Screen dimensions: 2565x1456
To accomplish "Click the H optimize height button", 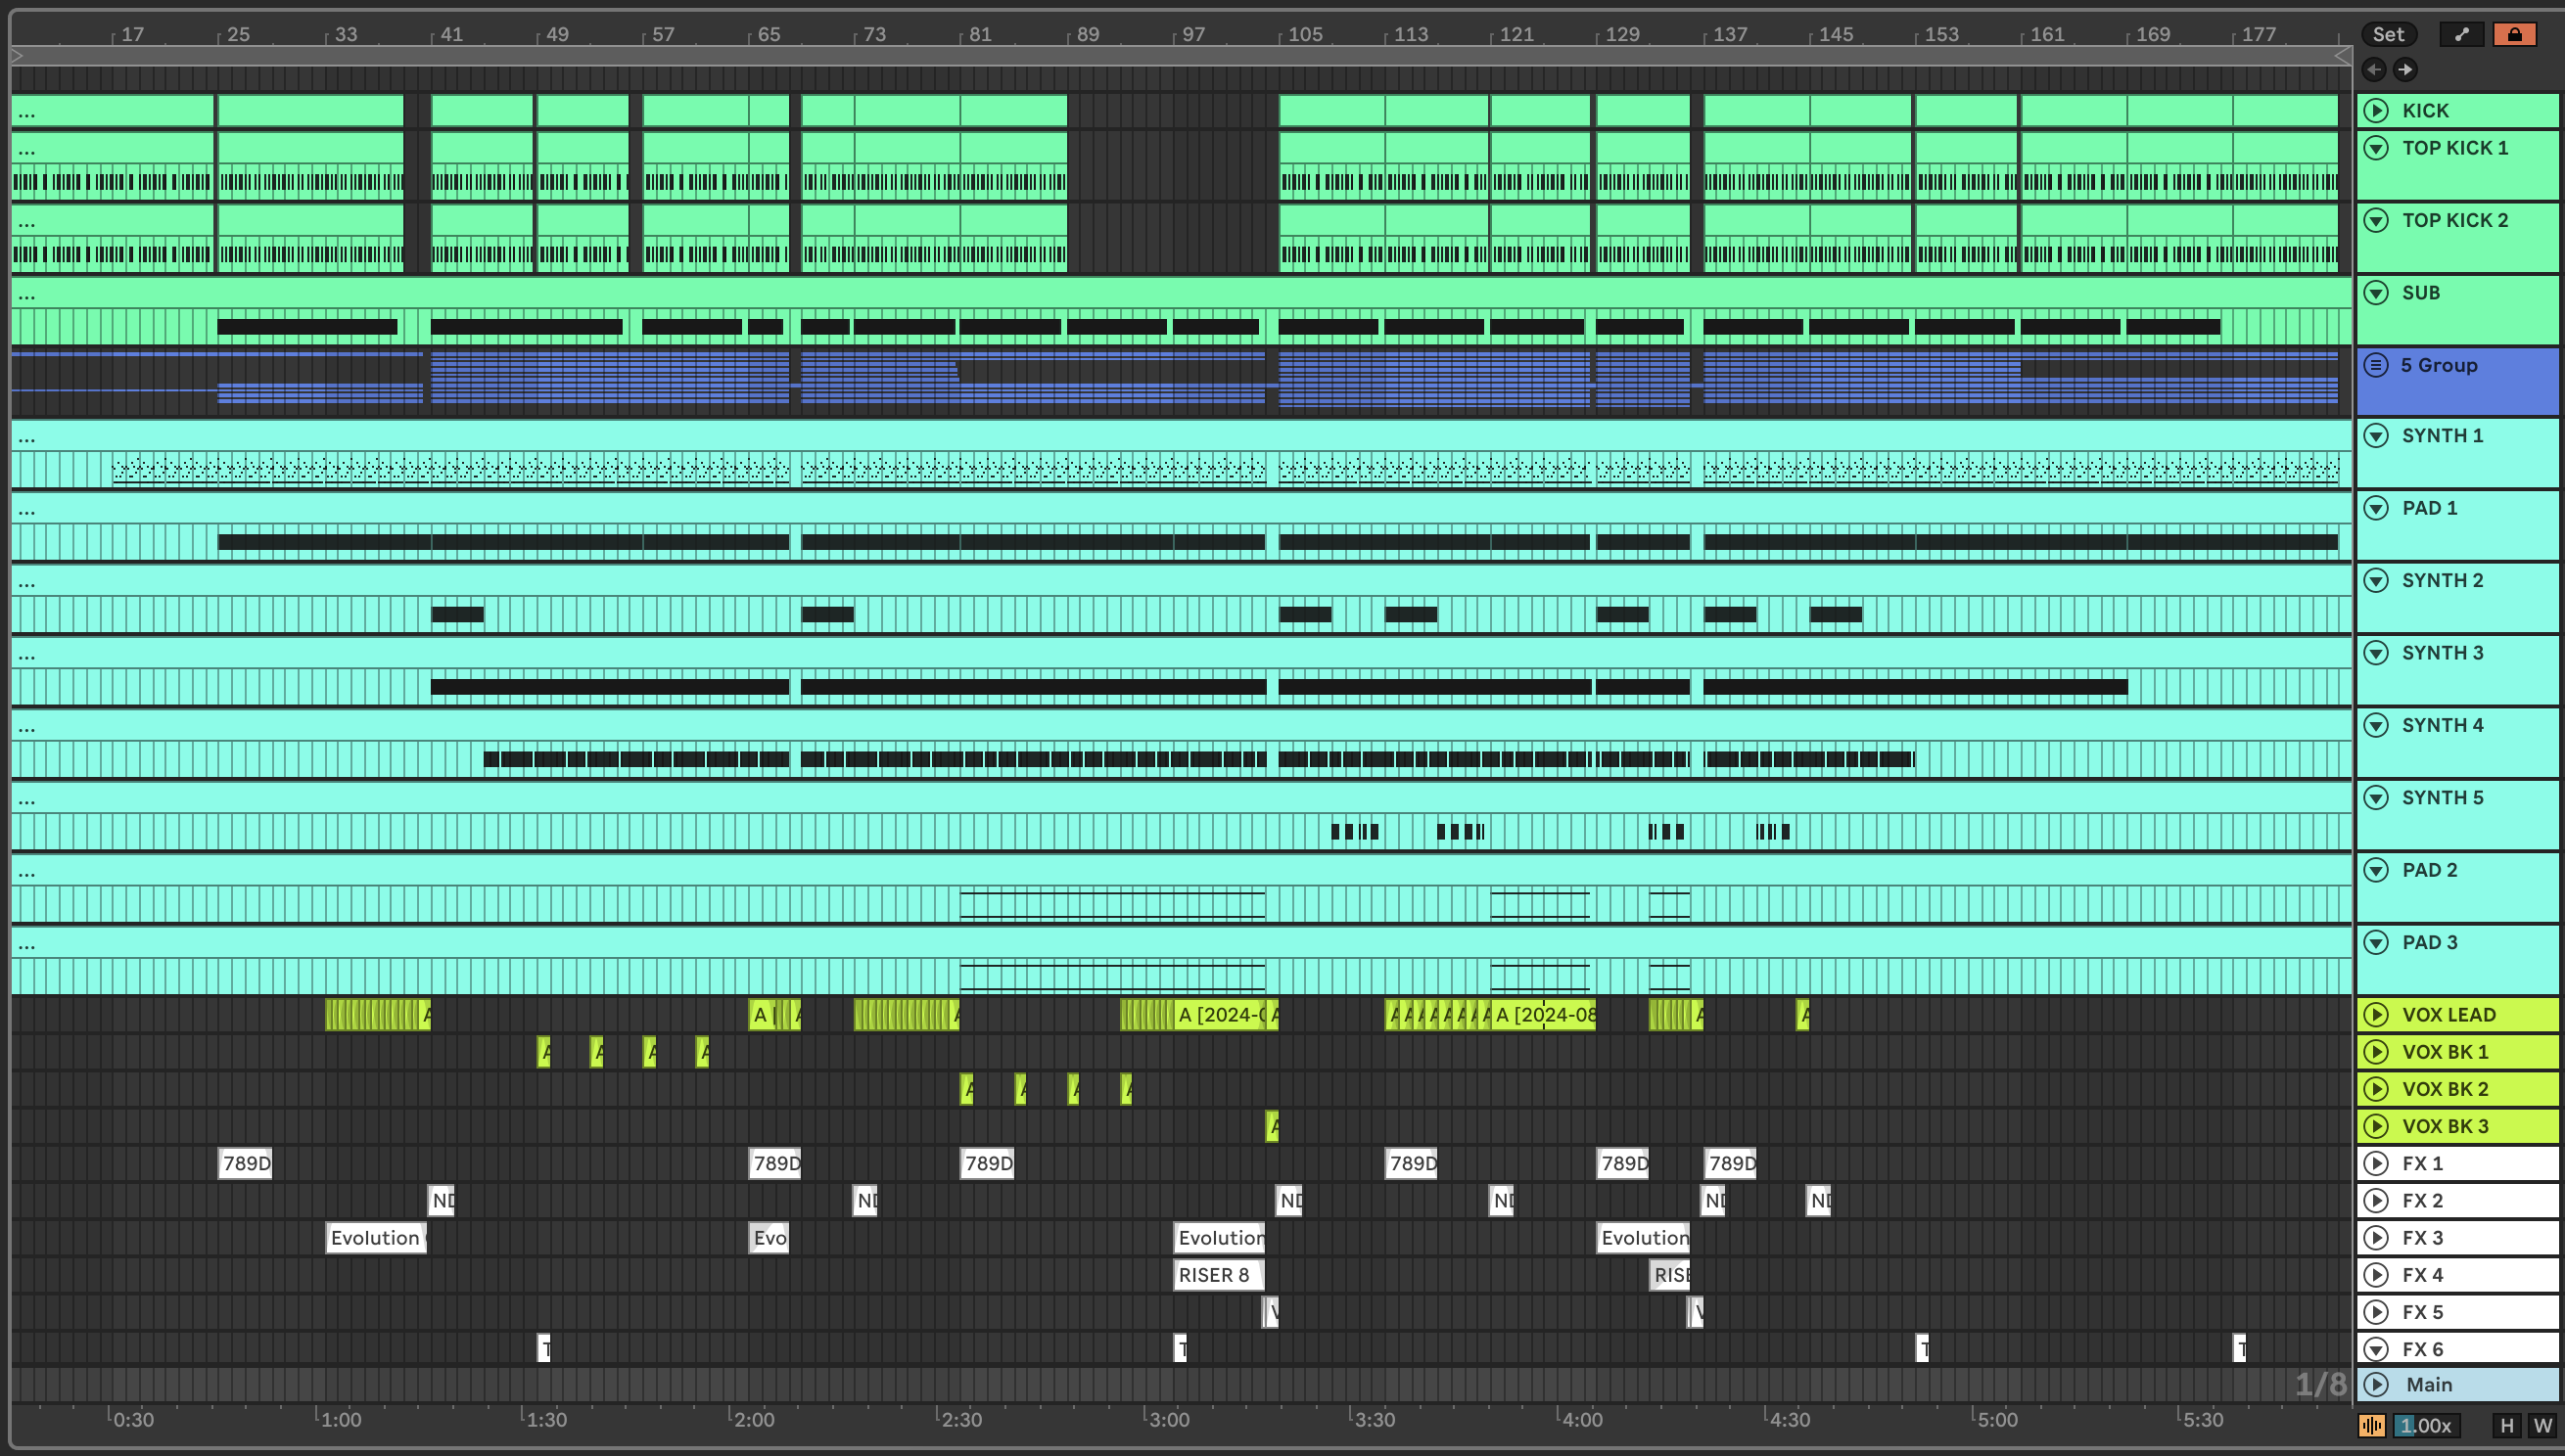I will tap(2507, 1425).
